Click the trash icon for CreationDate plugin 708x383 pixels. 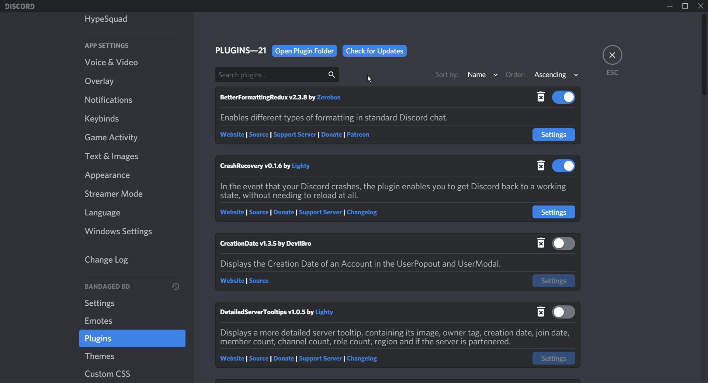[x=541, y=243]
